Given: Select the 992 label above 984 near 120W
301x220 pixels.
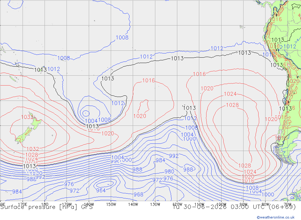Looking at the screenshot, I should coord(174,156).
